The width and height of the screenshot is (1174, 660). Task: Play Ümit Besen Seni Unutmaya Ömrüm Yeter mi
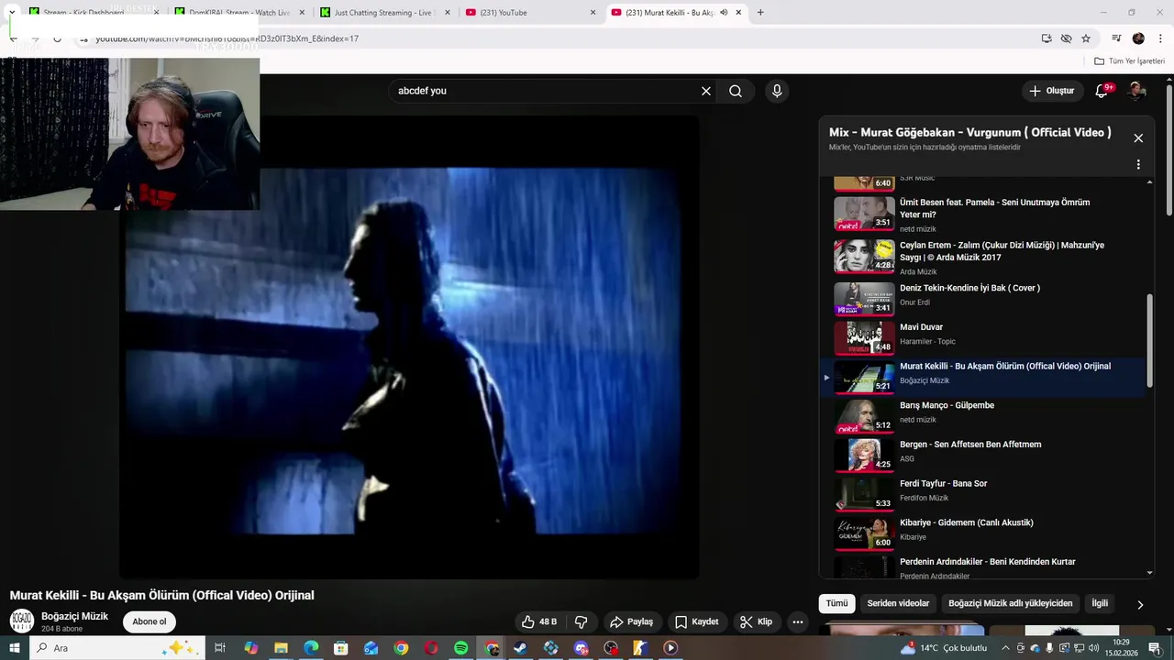(981, 214)
